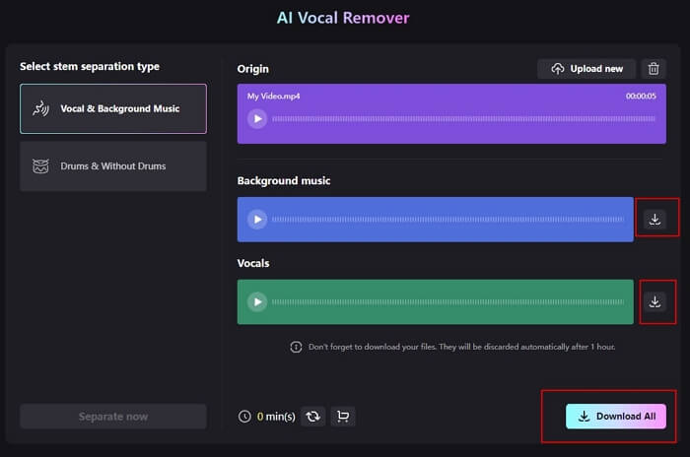Play the Vocals track
Viewport: 690px width, 457px height.
(x=257, y=301)
